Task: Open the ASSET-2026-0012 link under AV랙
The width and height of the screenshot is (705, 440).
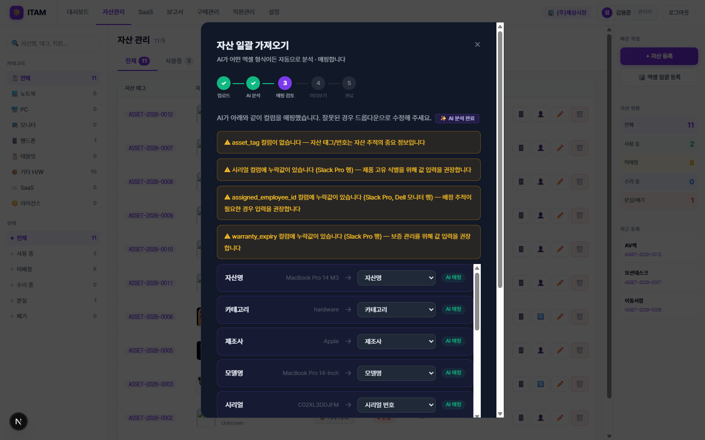Action: (644, 255)
